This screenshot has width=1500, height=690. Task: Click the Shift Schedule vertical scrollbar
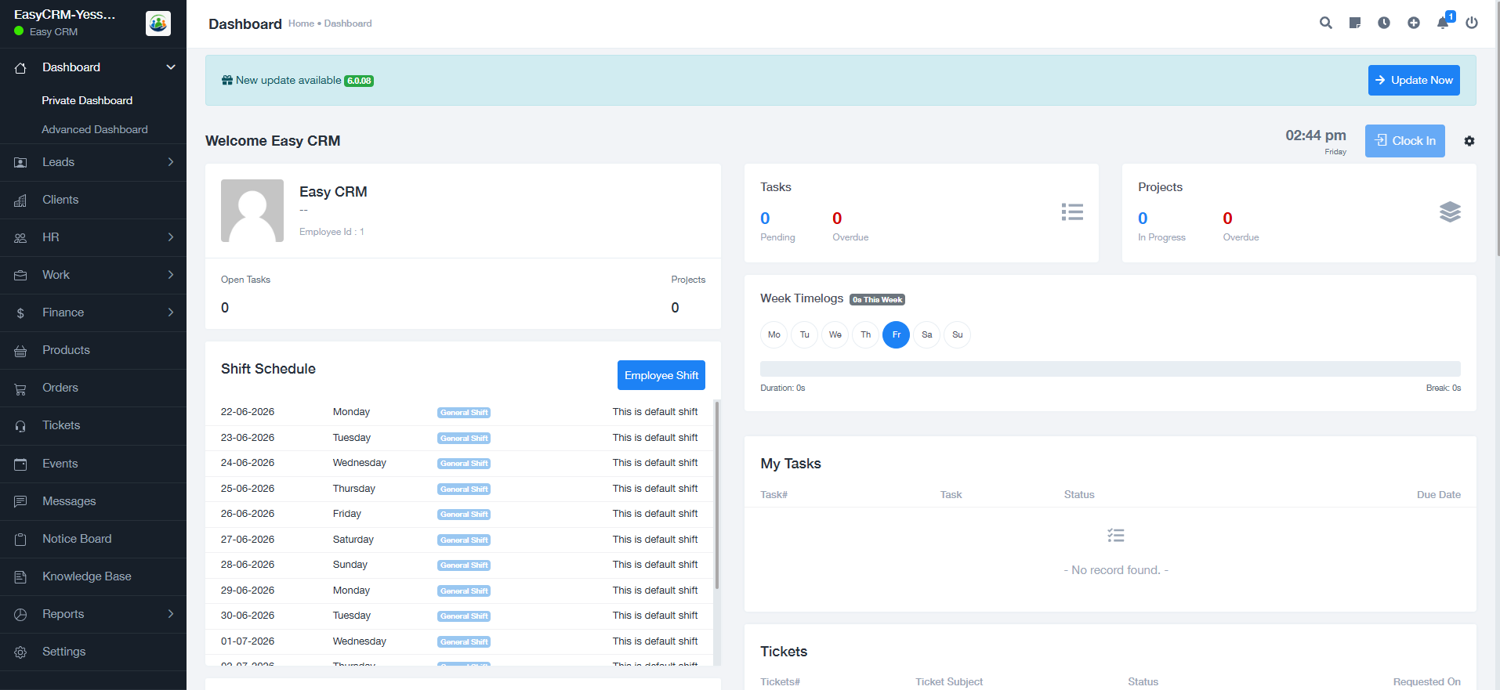717,495
